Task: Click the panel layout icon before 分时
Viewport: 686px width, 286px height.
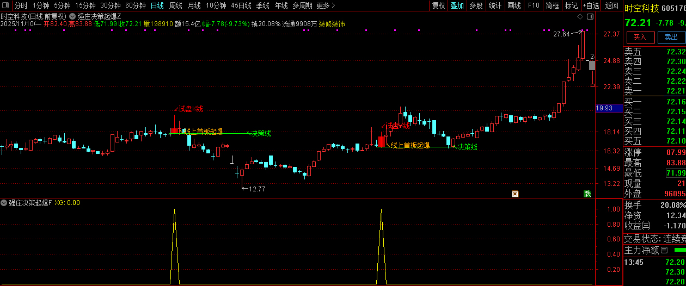Action: coord(6,5)
